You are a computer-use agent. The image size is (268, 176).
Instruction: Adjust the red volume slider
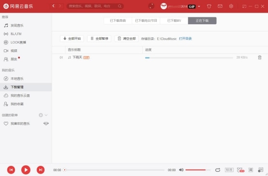tap(198, 170)
